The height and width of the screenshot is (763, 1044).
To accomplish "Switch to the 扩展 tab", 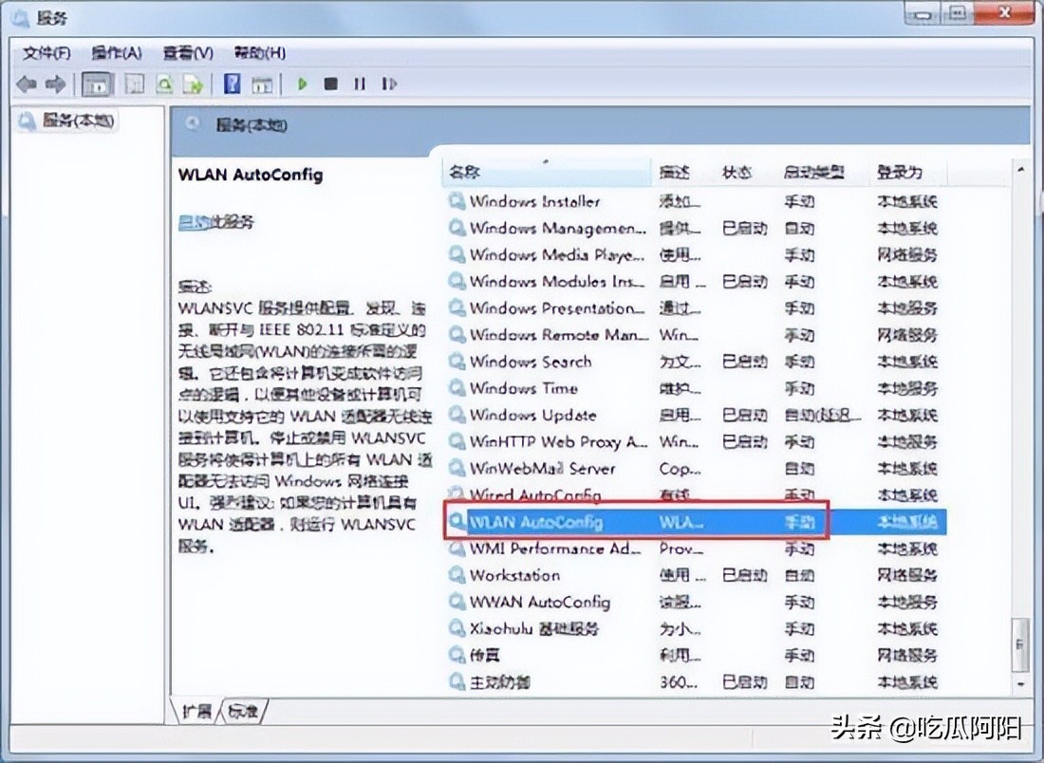I will tap(196, 710).
